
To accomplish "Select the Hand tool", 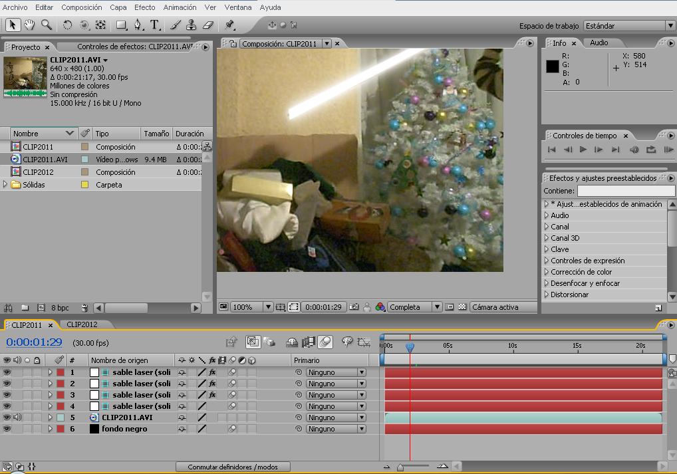I will [x=29, y=25].
